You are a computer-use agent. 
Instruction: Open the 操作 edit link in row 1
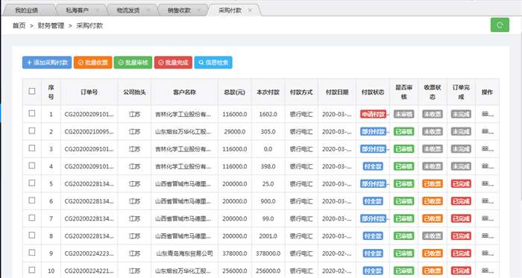tap(488, 114)
